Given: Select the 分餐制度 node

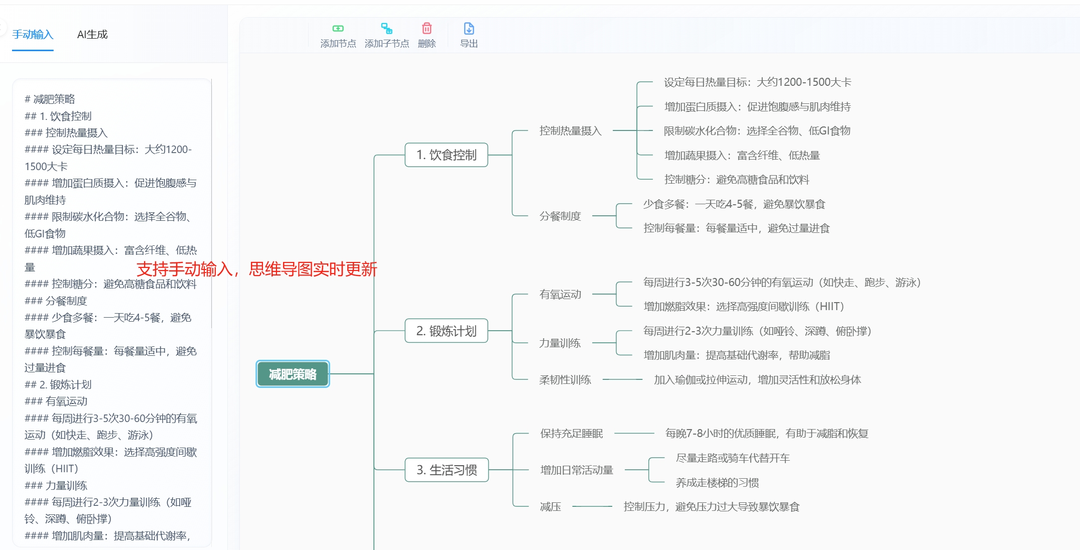Looking at the screenshot, I should pyautogui.click(x=560, y=216).
